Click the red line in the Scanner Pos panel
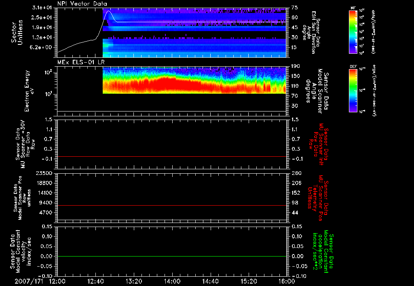 pos(172,205)
